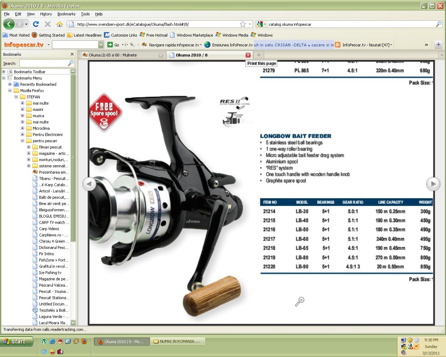The image size is (446, 357).
Task: Open the History menu
Action: [46, 14]
